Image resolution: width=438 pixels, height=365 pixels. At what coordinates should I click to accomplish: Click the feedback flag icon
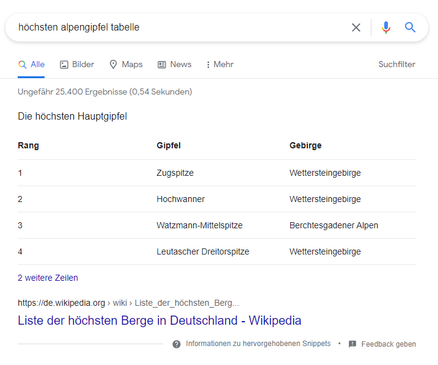(x=352, y=344)
